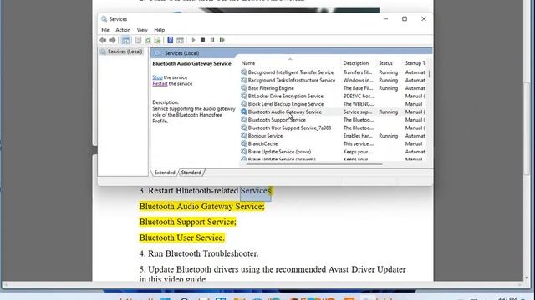This screenshot has width=535, height=300.
Task: Select Services (Local) in the console tree
Action: 125,52
